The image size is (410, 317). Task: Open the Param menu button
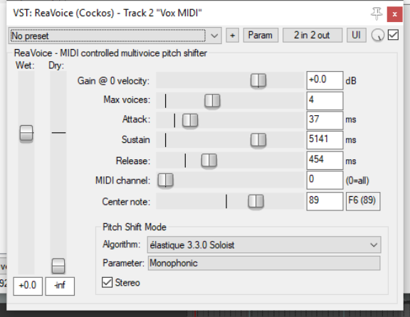tap(261, 36)
